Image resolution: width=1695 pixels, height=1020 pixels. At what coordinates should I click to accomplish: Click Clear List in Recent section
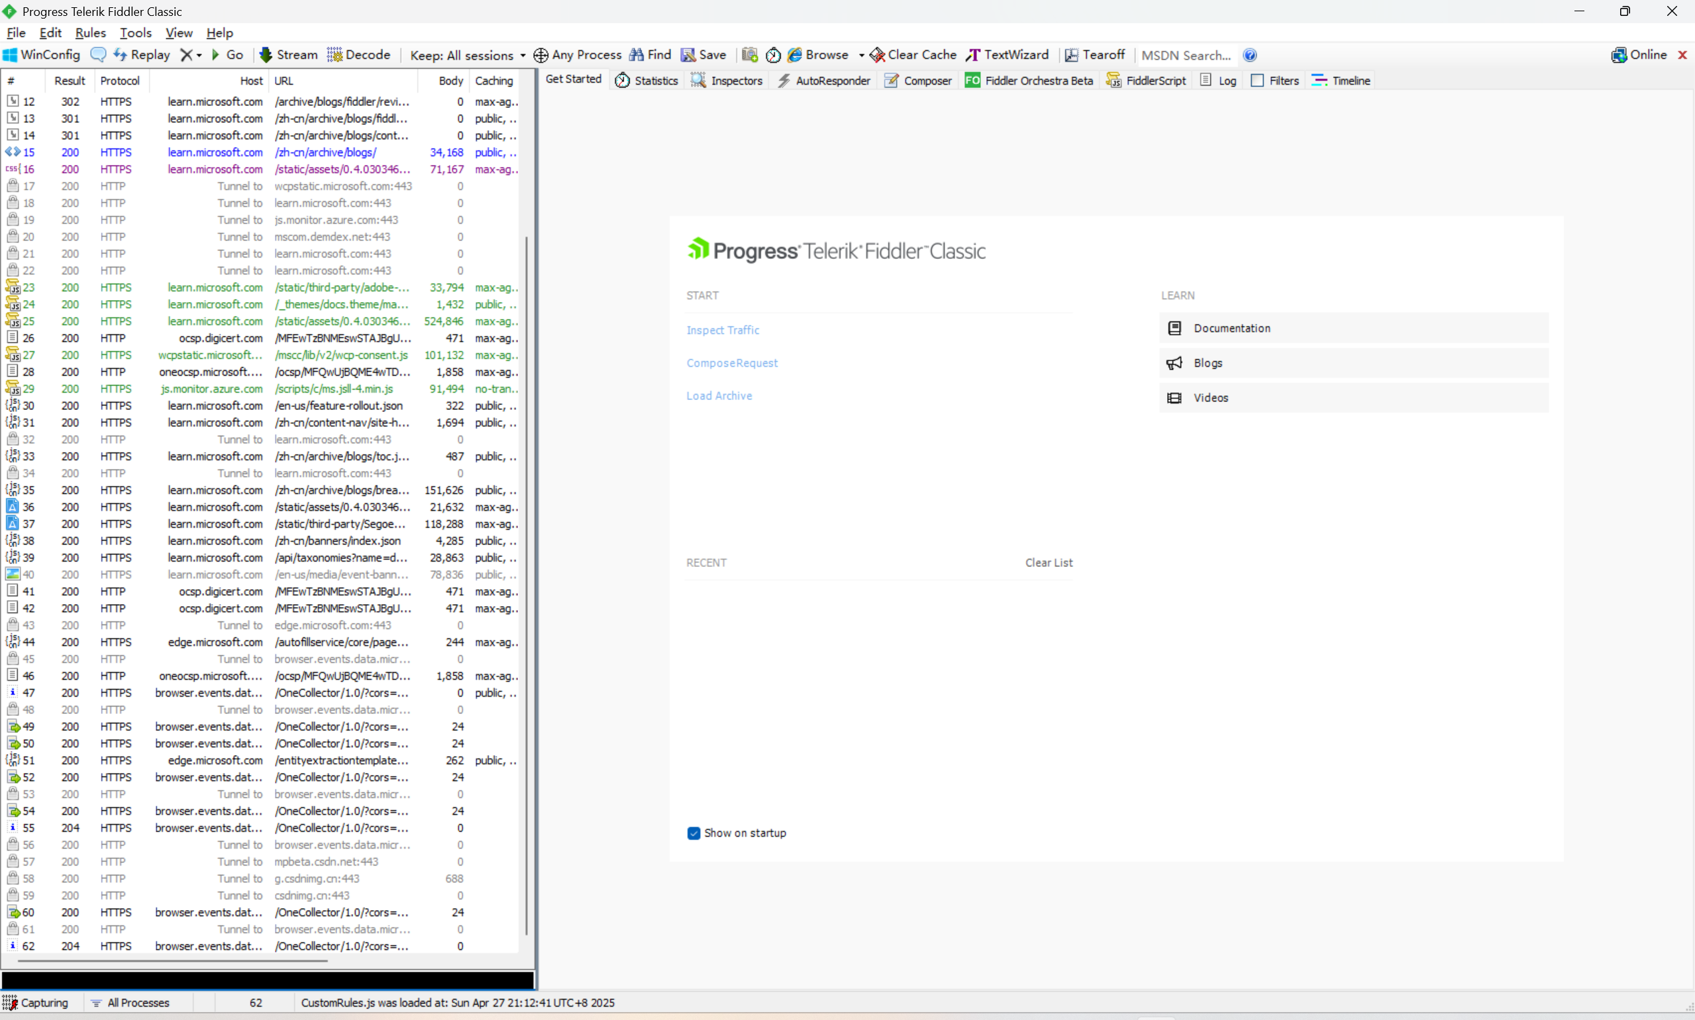coord(1049,562)
